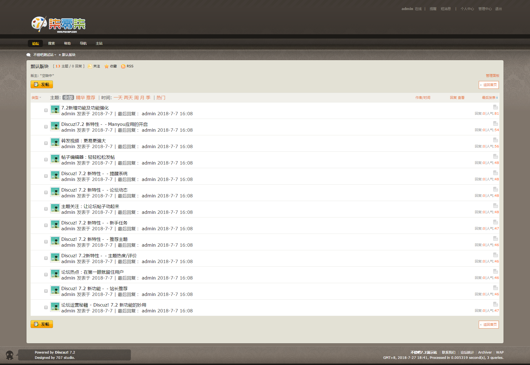Click page icon for 帖子编辑器 row
The height and width of the screenshot is (365, 530).
point(495,156)
